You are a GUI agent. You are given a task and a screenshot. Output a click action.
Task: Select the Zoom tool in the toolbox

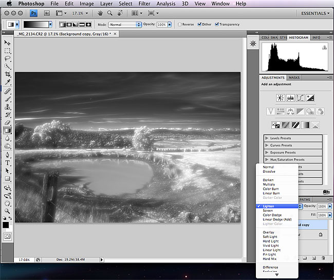pos(7,211)
